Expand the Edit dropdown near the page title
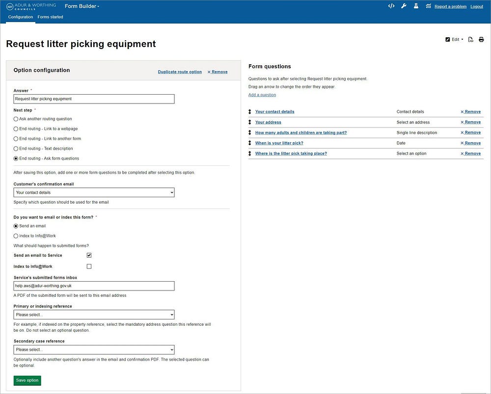 [x=454, y=40]
